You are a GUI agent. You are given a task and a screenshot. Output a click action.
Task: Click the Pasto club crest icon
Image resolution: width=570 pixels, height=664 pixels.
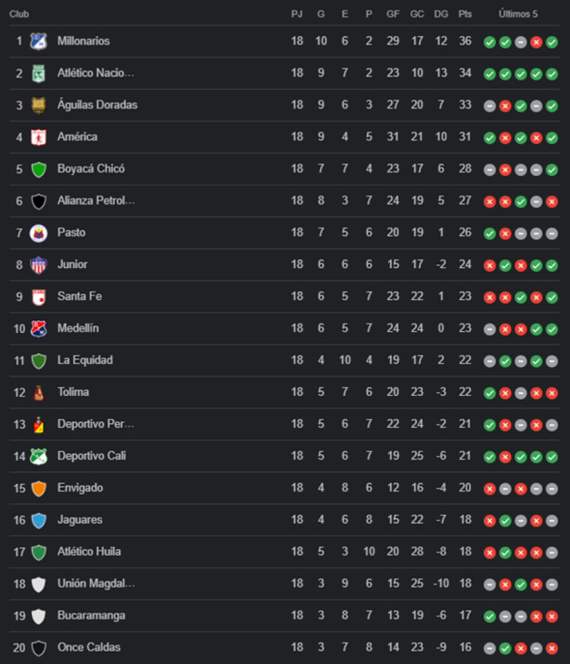(x=39, y=233)
